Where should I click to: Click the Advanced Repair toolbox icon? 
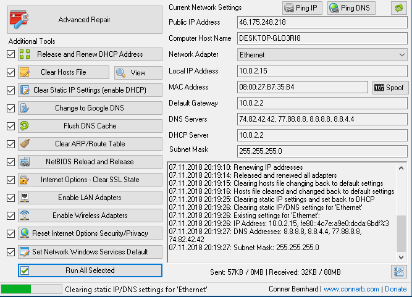(x=19, y=19)
